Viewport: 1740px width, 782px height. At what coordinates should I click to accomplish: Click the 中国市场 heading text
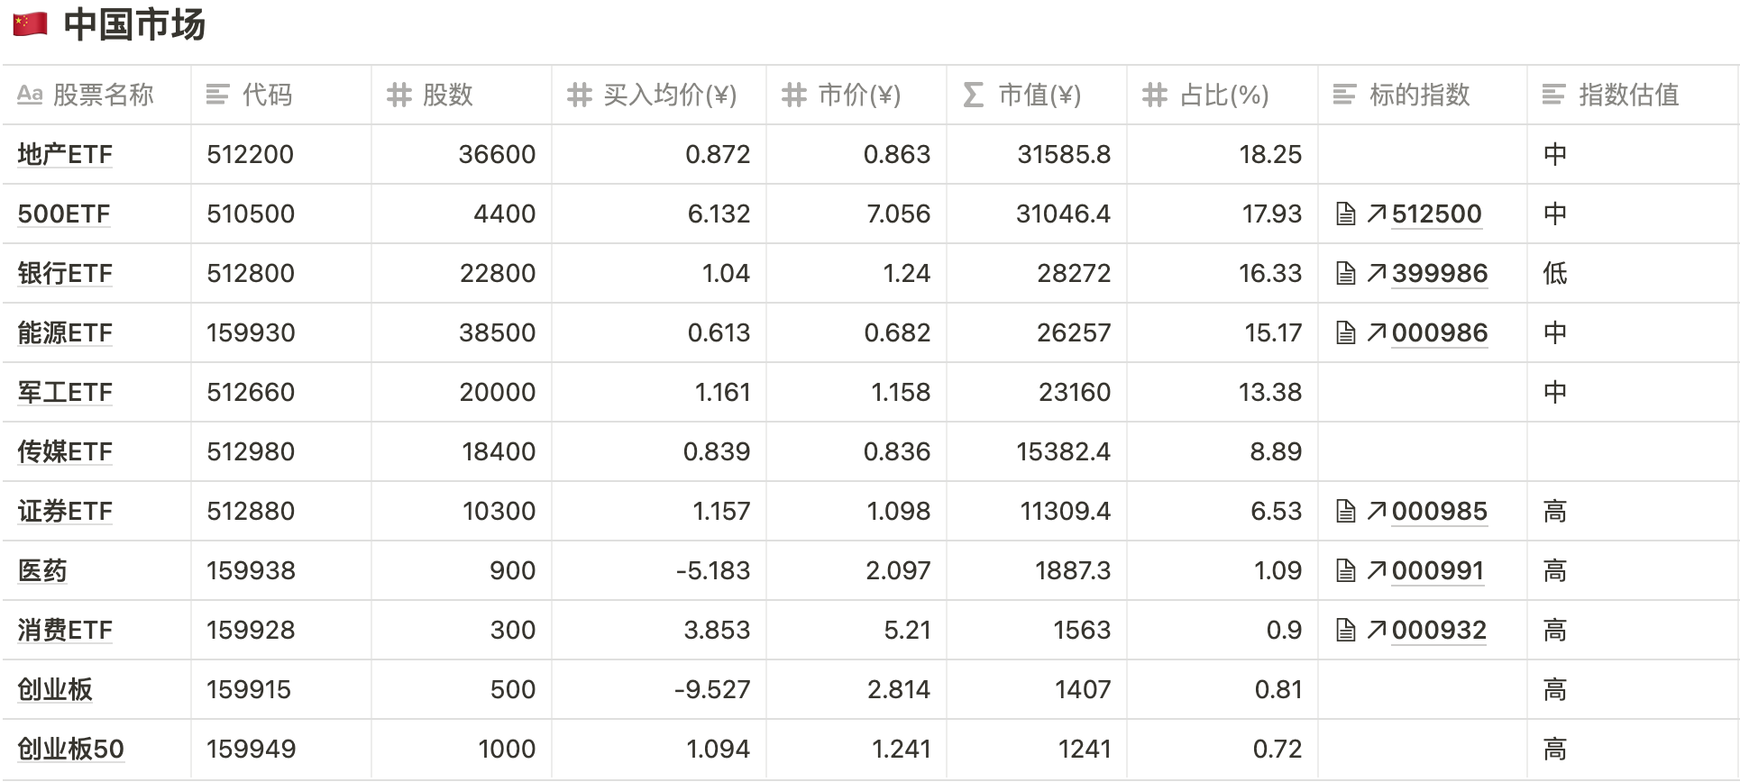tap(134, 24)
